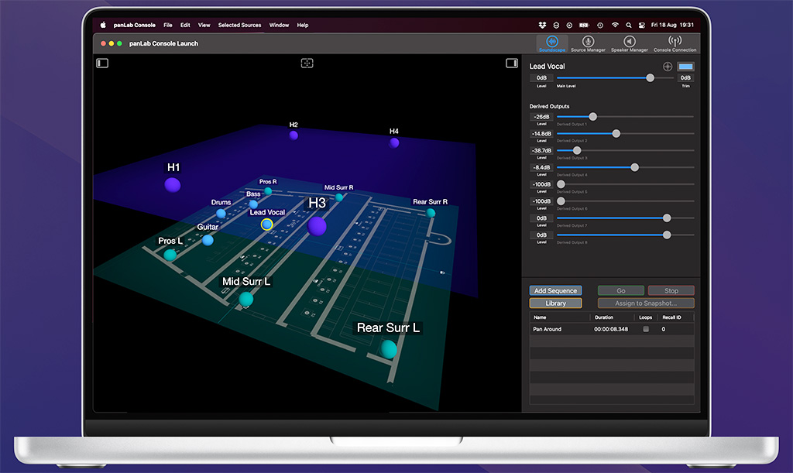Click the Recall ID column header
The width and height of the screenshot is (793, 473).
pyautogui.click(x=671, y=317)
